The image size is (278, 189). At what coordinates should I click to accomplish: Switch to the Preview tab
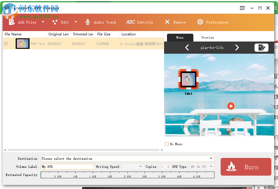pos(208,37)
